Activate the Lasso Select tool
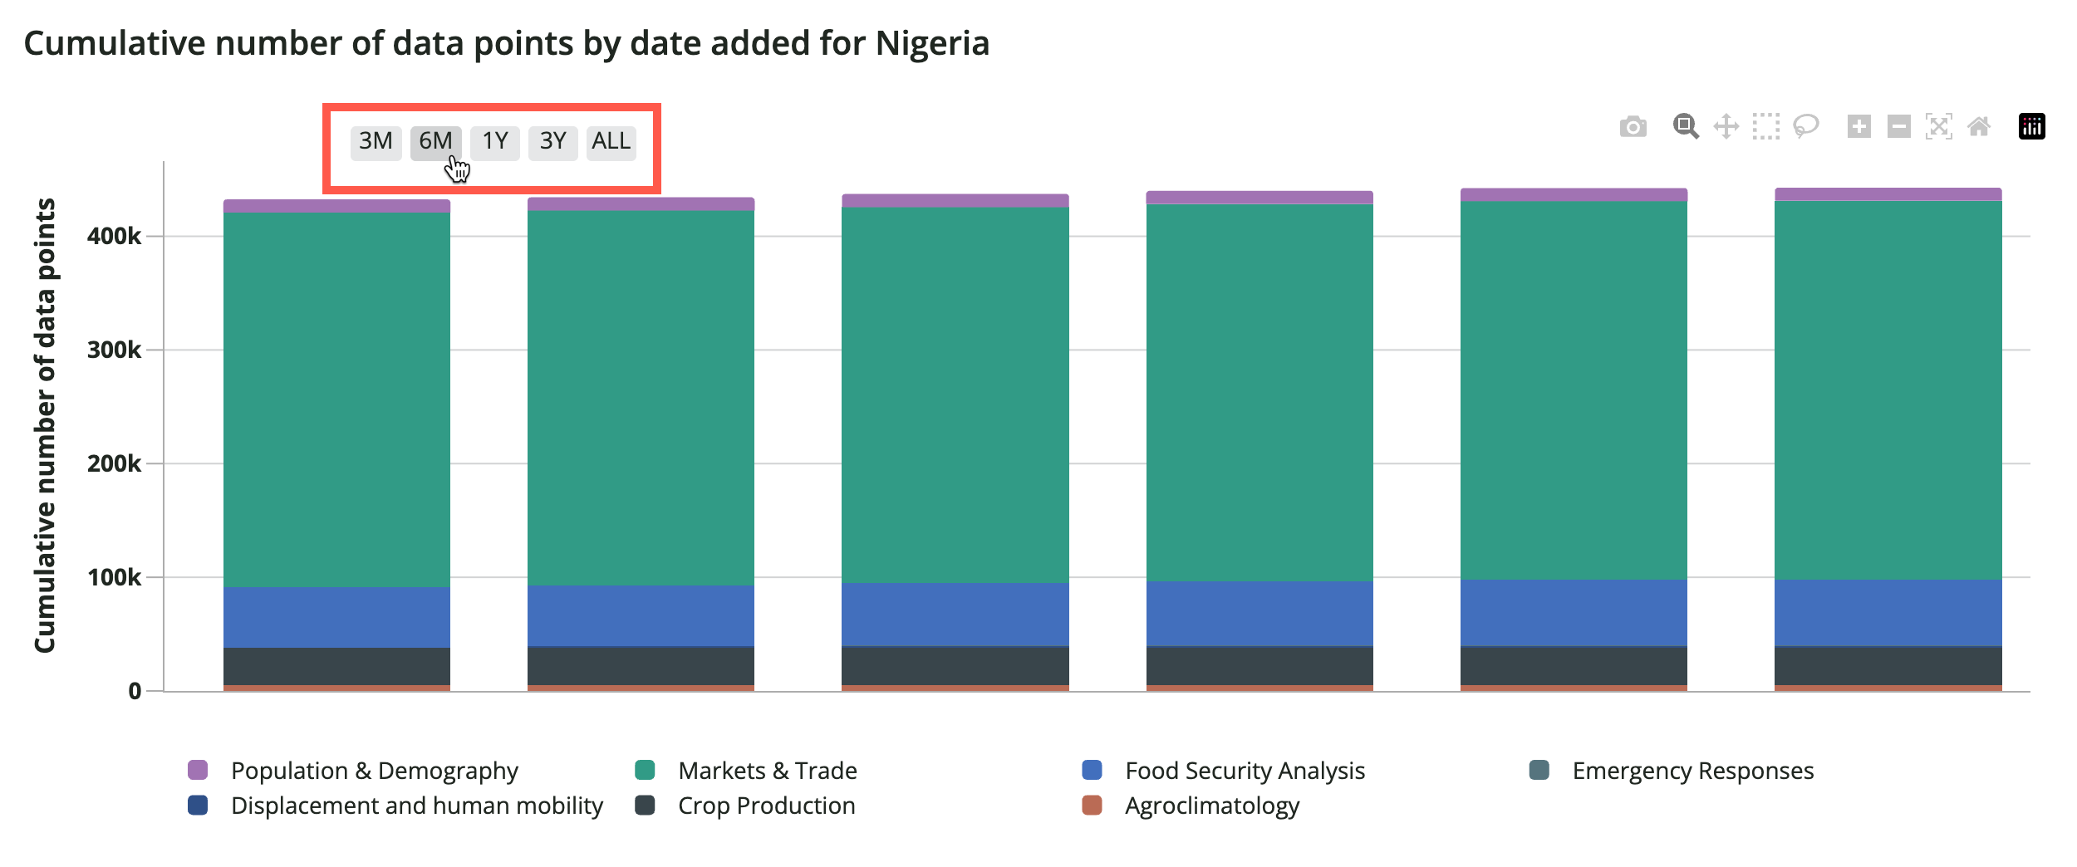 click(1806, 126)
